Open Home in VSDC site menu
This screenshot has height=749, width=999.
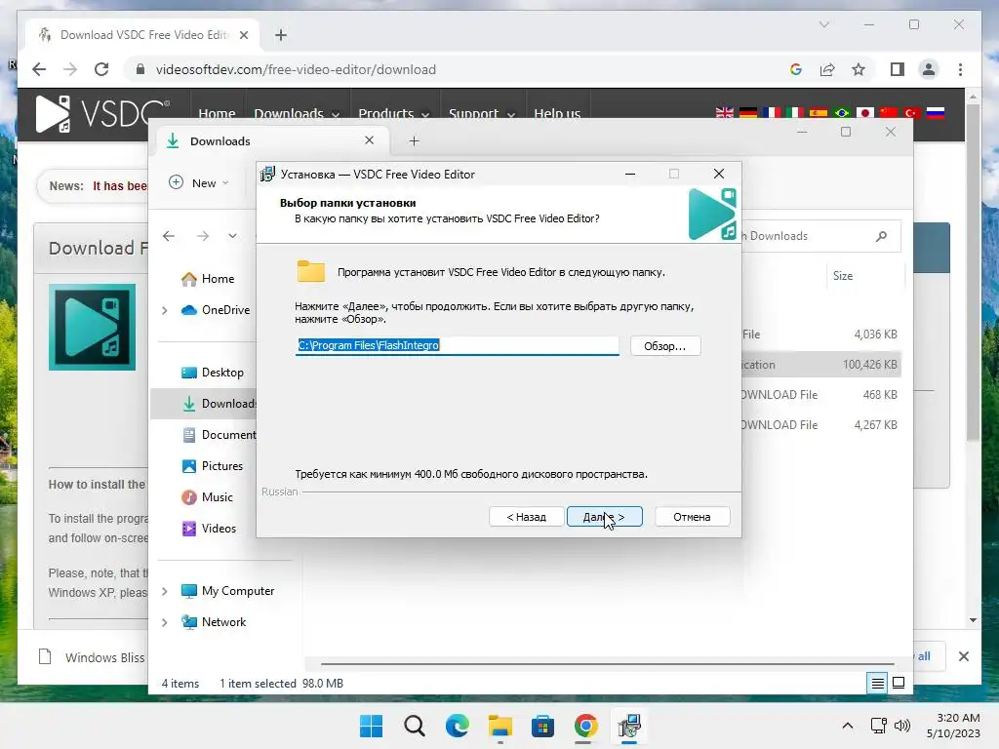[217, 113]
